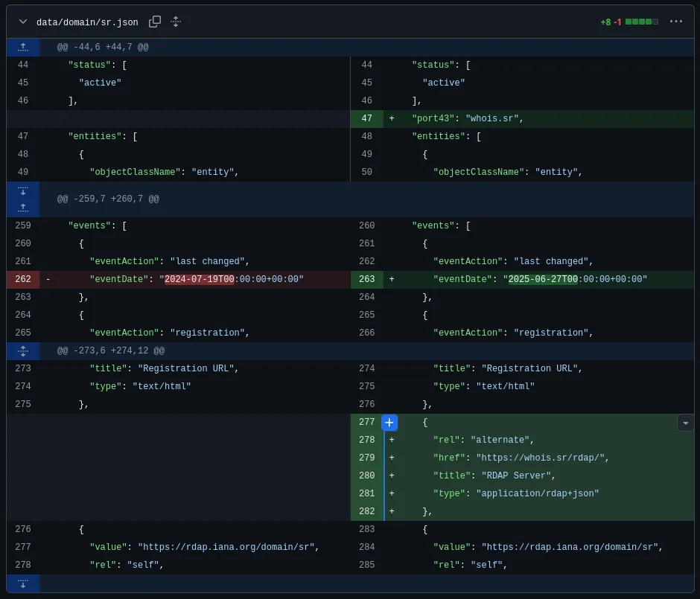
Task: Click the data/domain/sr.json file name
Action: [87, 22]
